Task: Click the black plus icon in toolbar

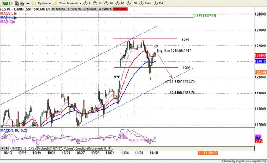Action: pos(28,4)
